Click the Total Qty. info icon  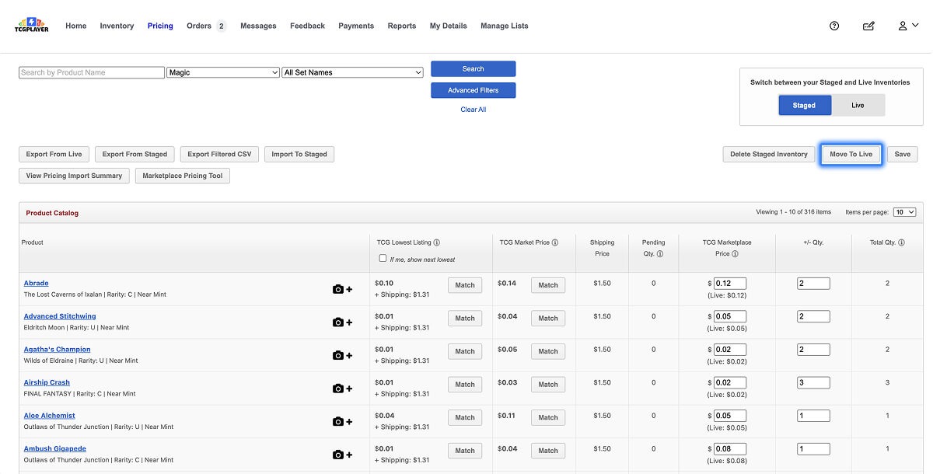[901, 242]
